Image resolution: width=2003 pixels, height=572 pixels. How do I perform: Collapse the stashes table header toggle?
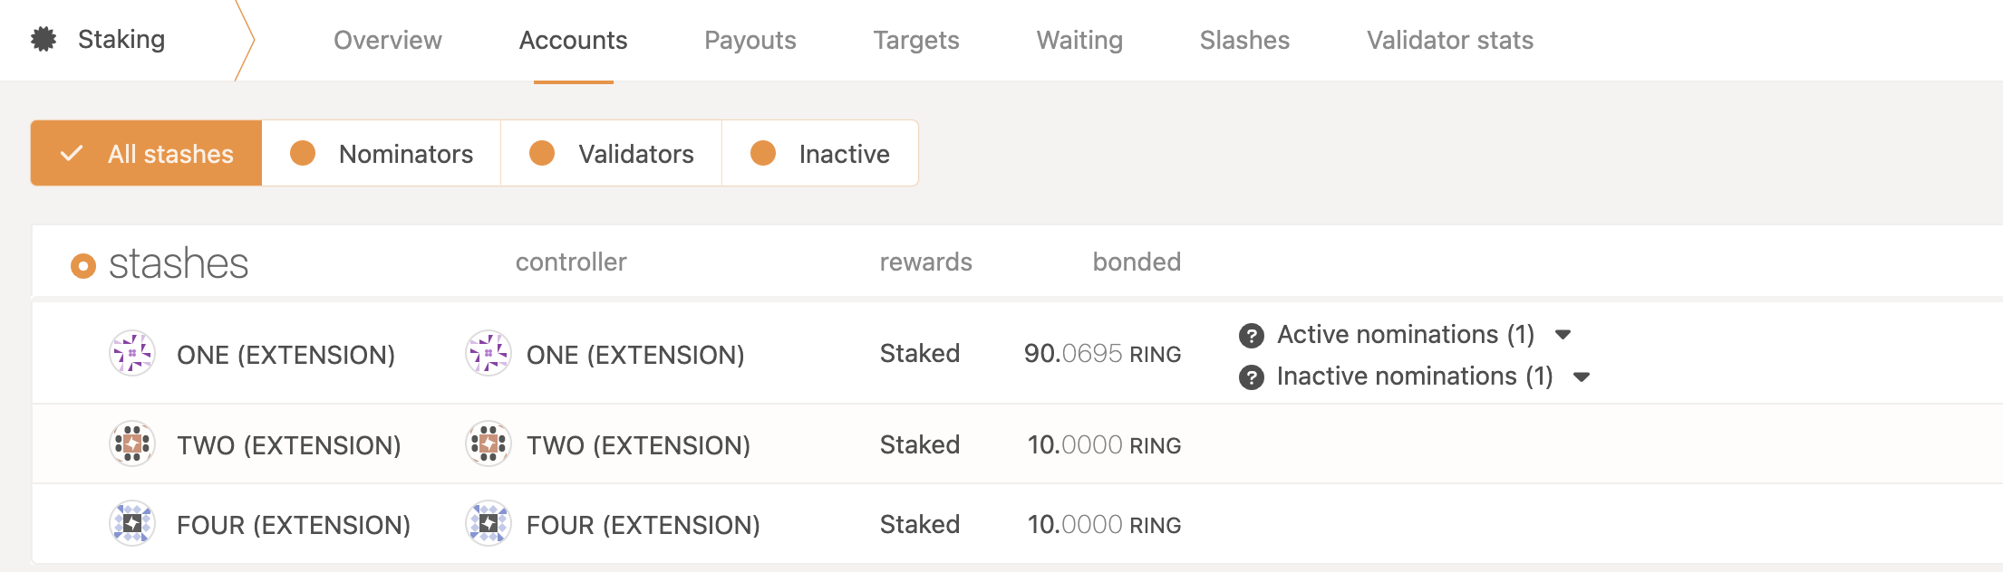click(x=83, y=265)
